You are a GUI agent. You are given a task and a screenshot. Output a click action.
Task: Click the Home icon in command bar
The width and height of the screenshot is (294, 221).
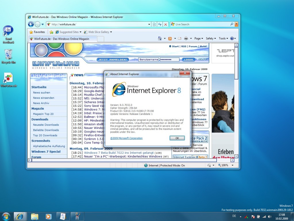point(160,39)
